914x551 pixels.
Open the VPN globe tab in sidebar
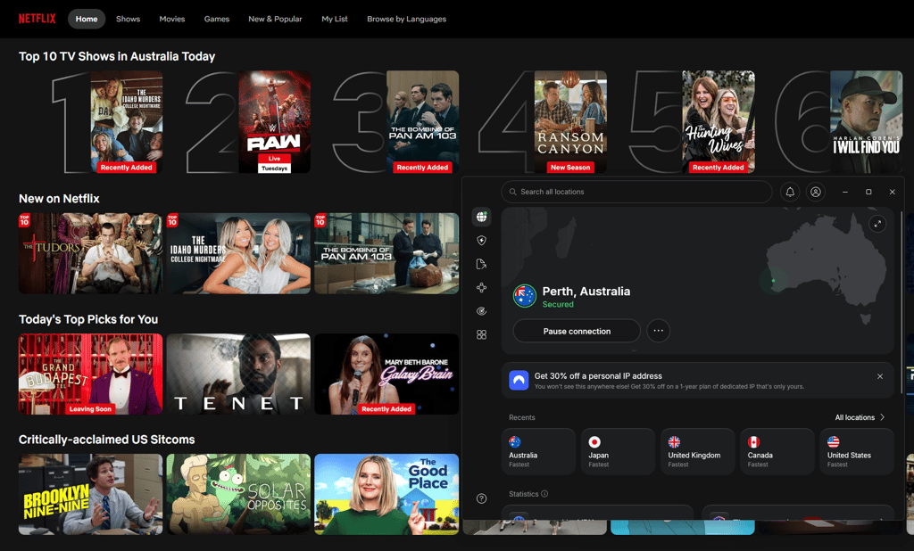click(481, 217)
